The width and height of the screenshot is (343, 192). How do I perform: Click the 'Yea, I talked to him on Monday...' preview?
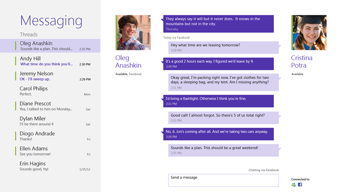46,109
